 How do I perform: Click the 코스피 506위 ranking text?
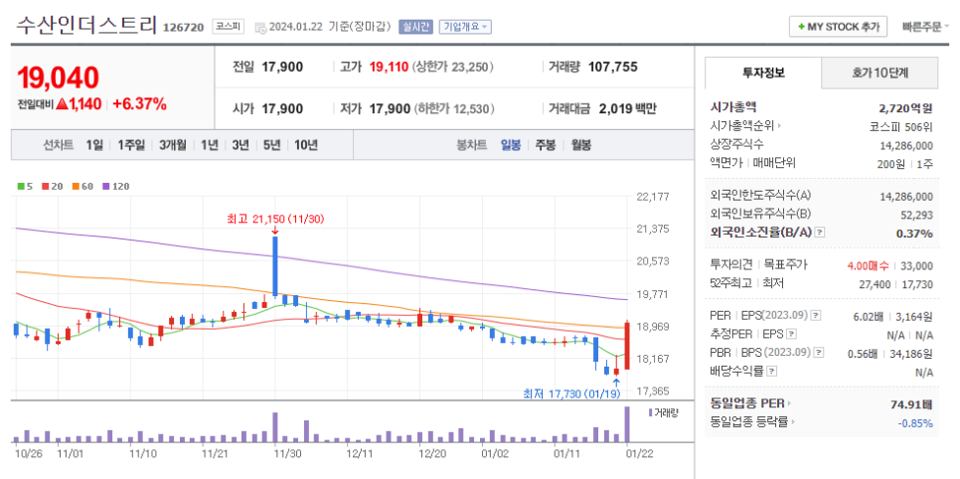[901, 127]
